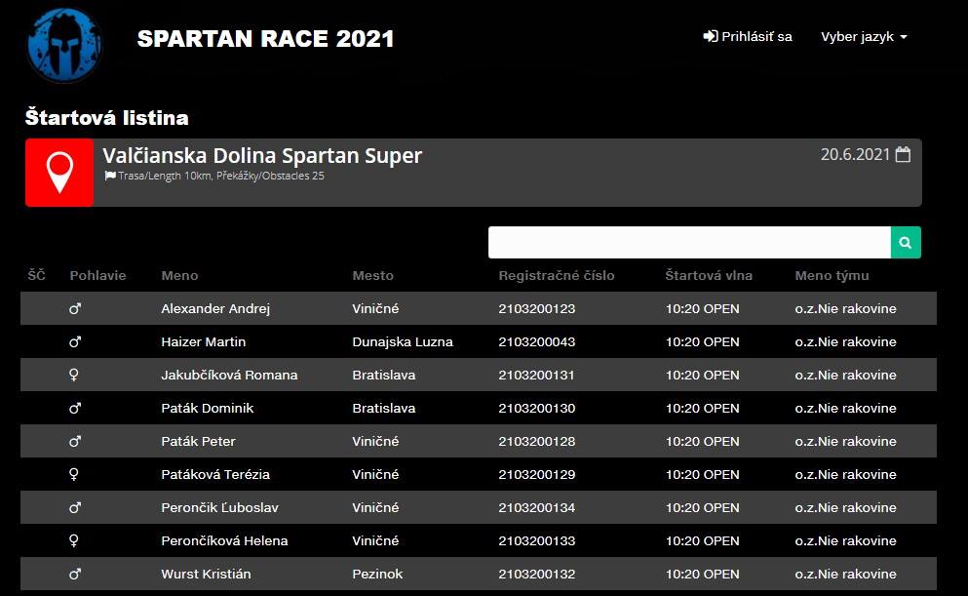Open the Vyber jazyk language dropdown

coord(864,36)
